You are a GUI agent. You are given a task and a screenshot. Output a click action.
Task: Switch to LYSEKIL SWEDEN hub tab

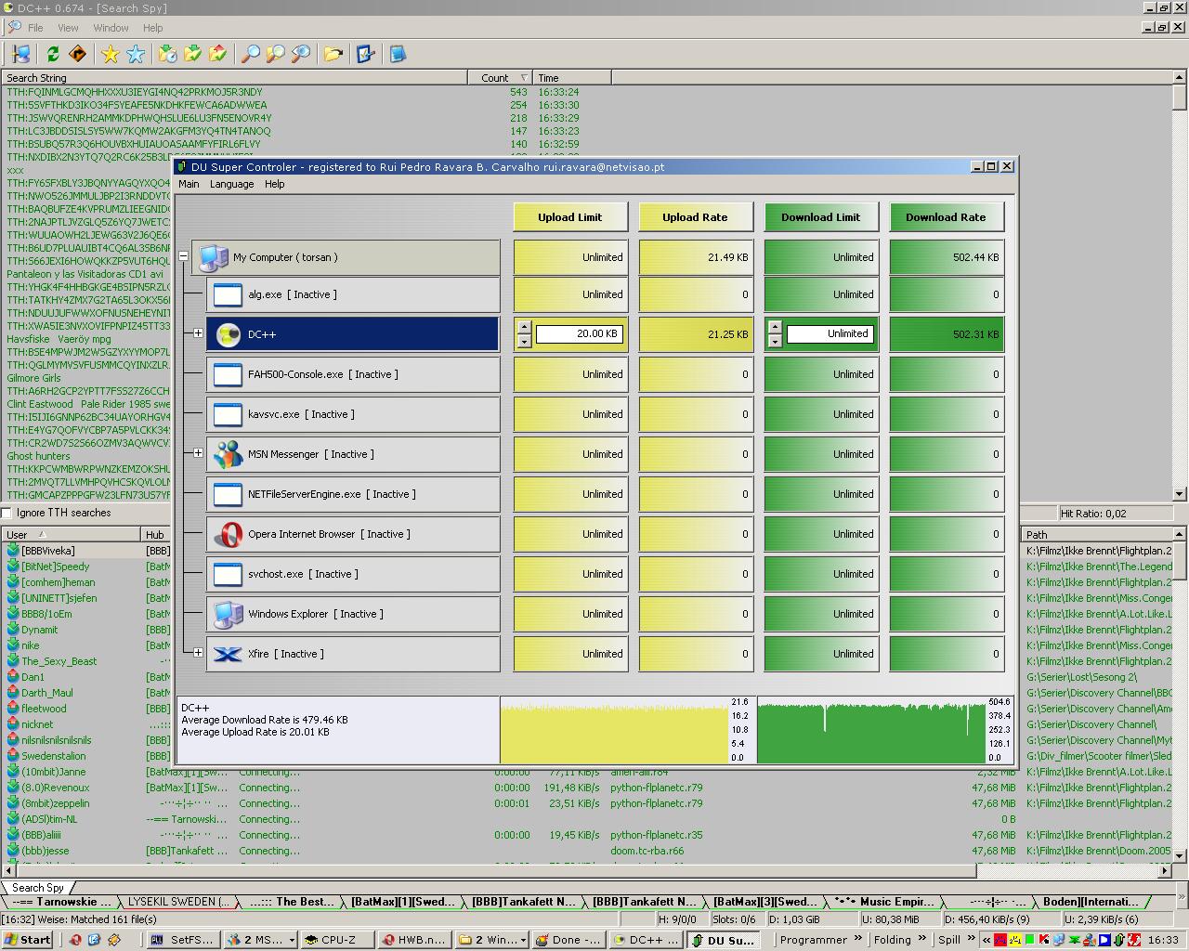(177, 902)
